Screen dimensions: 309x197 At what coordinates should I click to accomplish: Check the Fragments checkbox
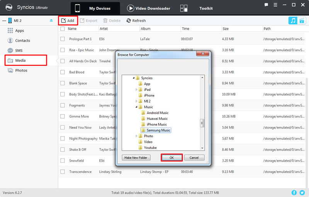(63, 105)
